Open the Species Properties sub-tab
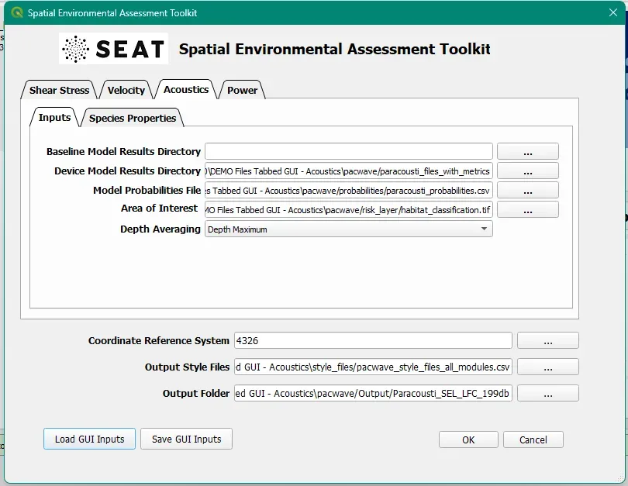Image resolution: width=628 pixels, height=486 pixels. coord(133,118)
